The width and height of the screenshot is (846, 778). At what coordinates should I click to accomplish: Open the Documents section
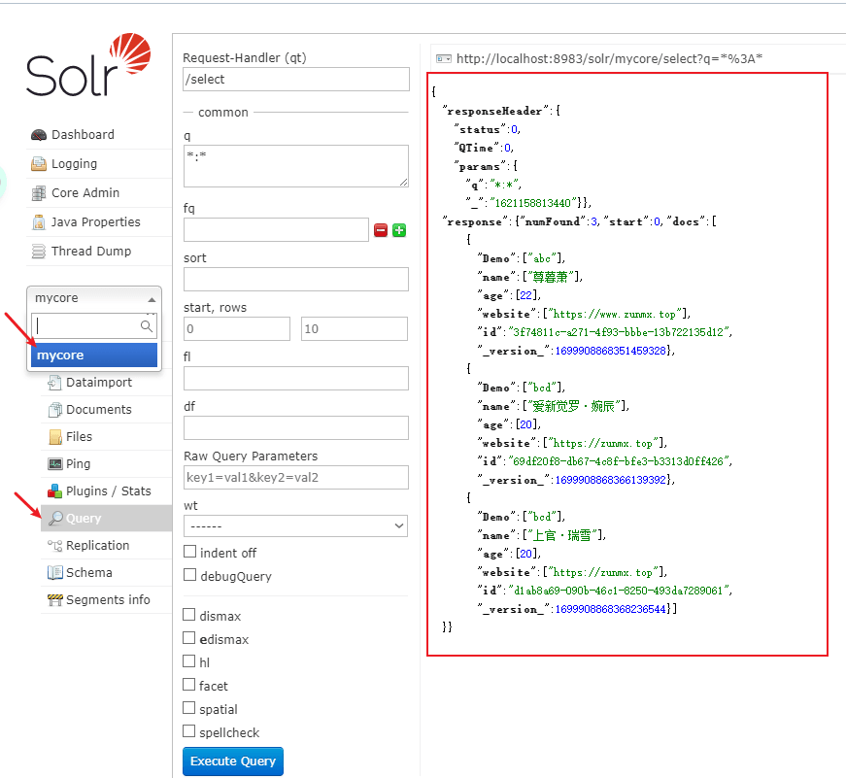(x=99, y=410)
